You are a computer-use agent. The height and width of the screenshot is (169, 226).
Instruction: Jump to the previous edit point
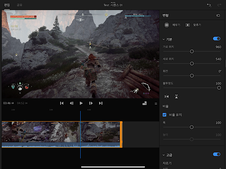(x=62, y=103)
